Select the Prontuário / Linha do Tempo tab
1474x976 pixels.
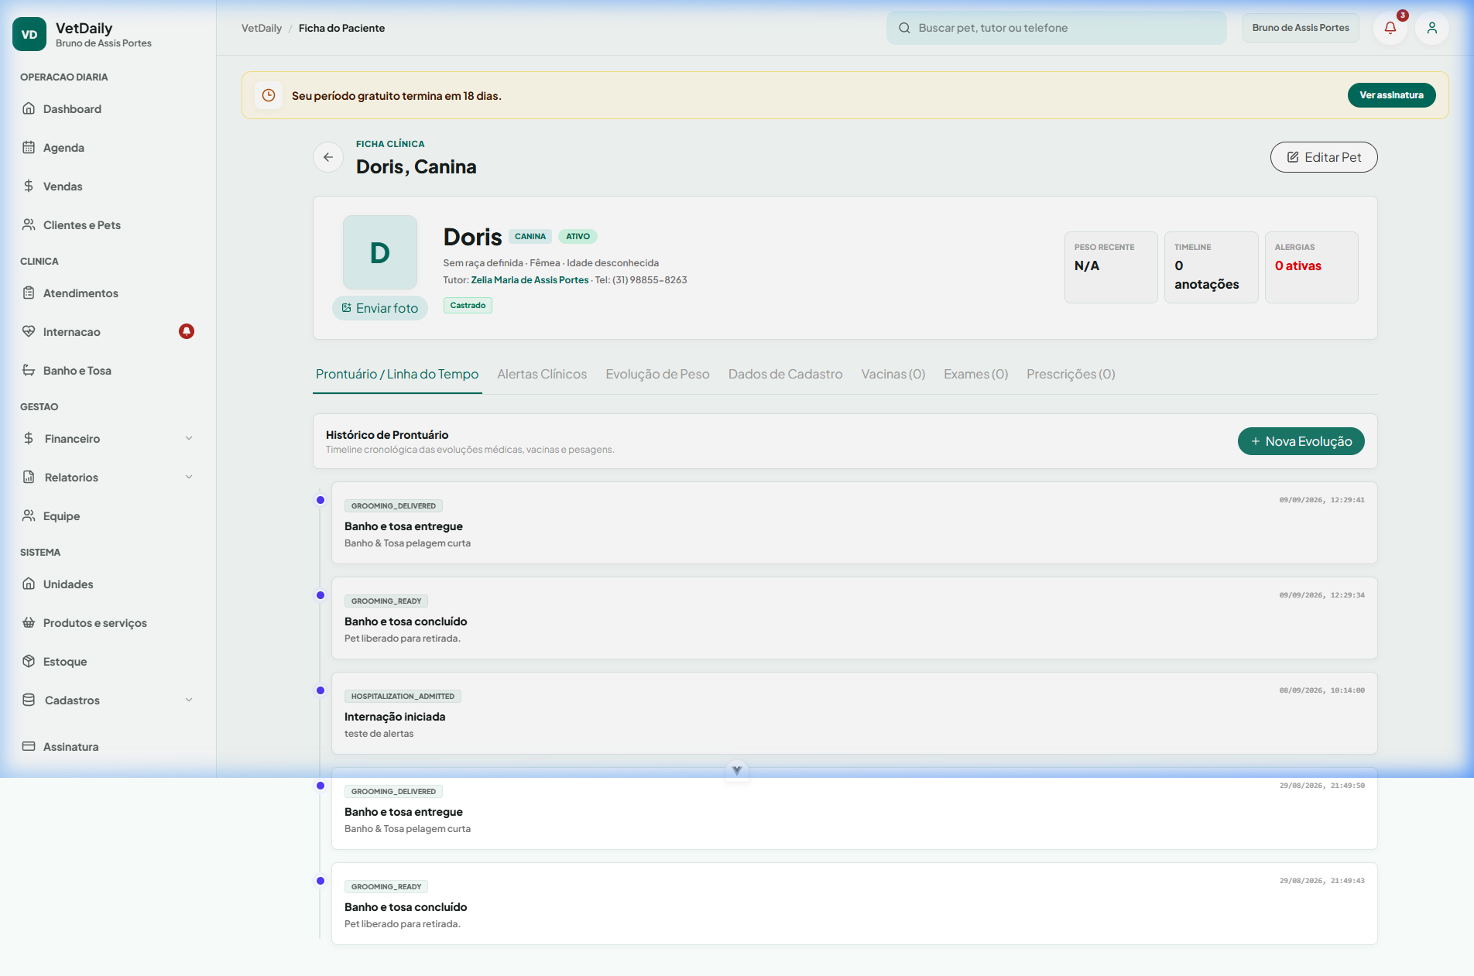point(397,375)
